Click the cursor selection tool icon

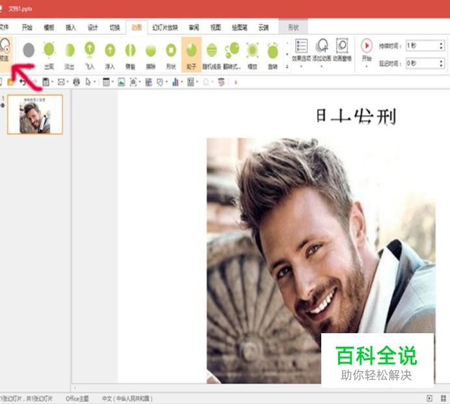[88, 82]
